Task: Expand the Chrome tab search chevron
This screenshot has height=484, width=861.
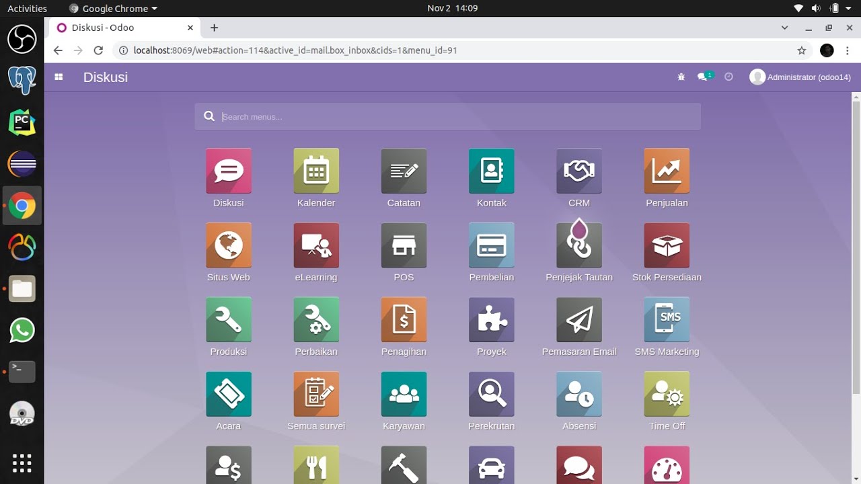Action: pyautogui.click(x=784, y=28)
